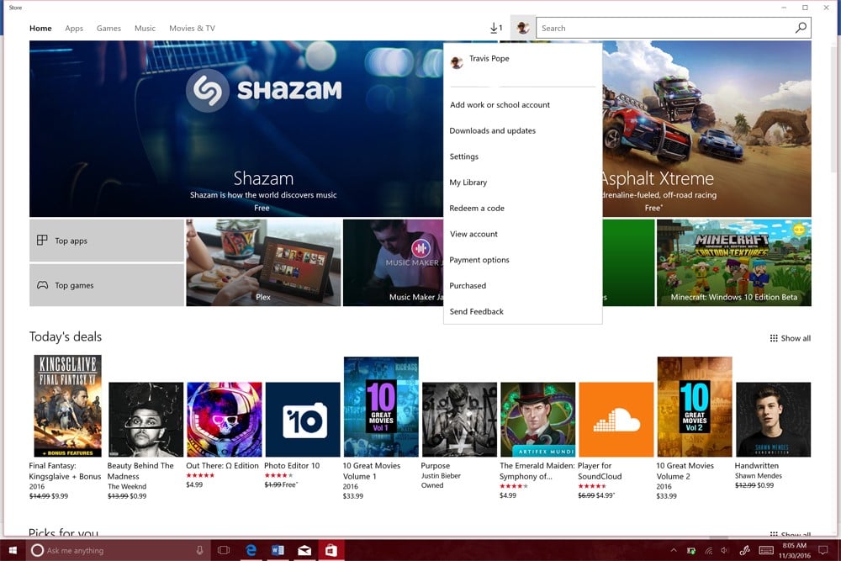Click Add work or school account
The height and width of the screenshot is (561, 841).
[x=500, y=104]
